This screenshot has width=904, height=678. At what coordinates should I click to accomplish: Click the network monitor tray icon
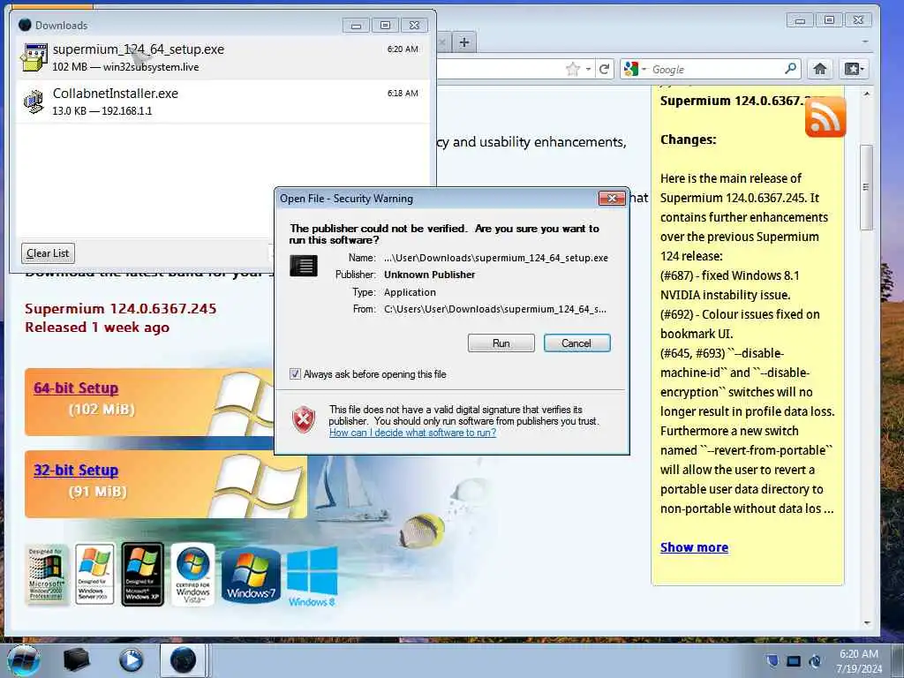point(794,661)
